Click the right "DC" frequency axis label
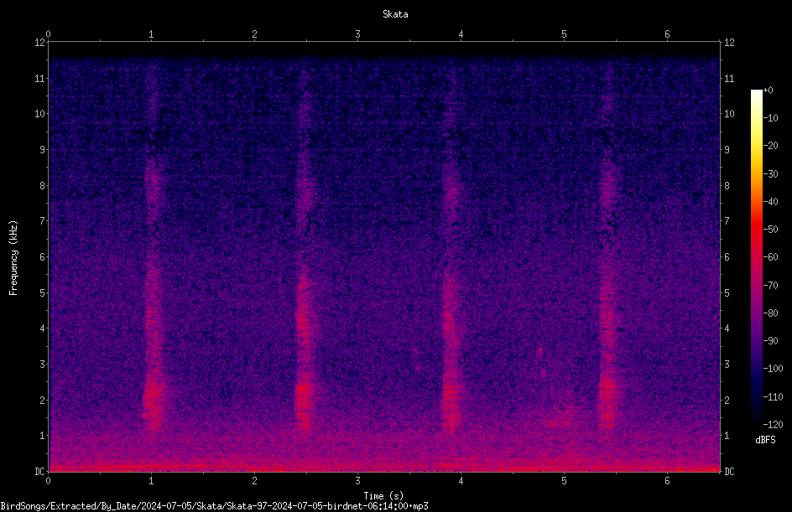This screenshot has height=512, width=792. pos(729,471)
